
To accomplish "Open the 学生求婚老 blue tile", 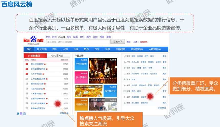I will [81, 64].
